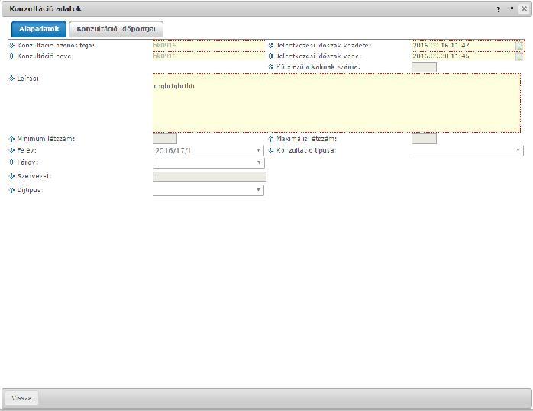Click the icon beside Jelentkezési időszak kezdete label

click(x=271, y=46)
